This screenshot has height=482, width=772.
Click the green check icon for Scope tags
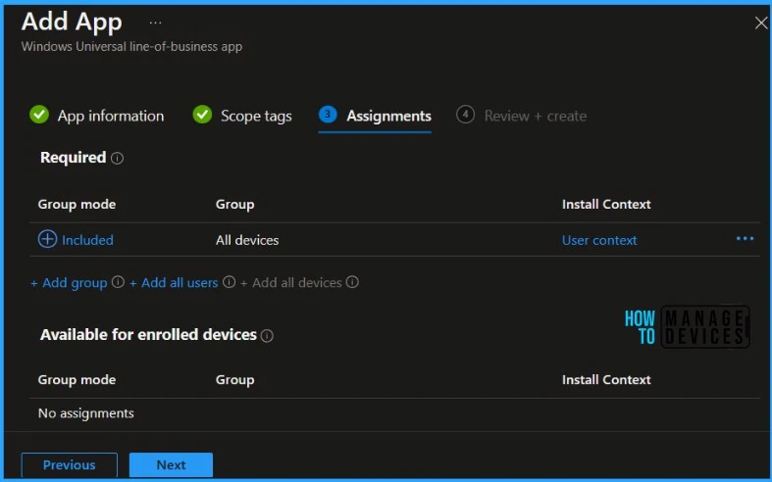point(202,115)
